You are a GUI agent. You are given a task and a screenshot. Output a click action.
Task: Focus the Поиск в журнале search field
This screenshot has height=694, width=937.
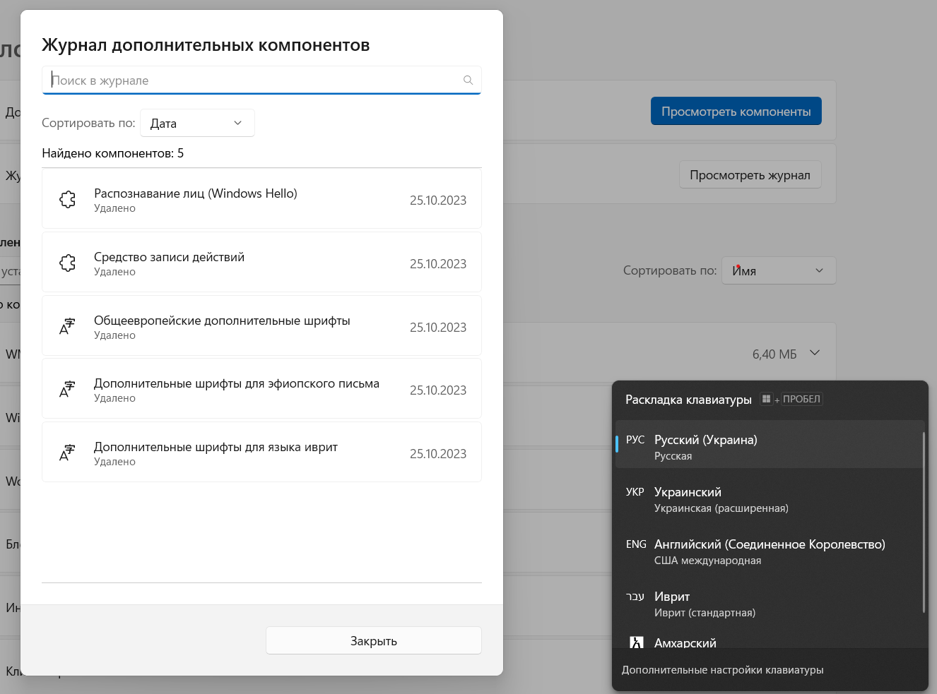point(261,80)
